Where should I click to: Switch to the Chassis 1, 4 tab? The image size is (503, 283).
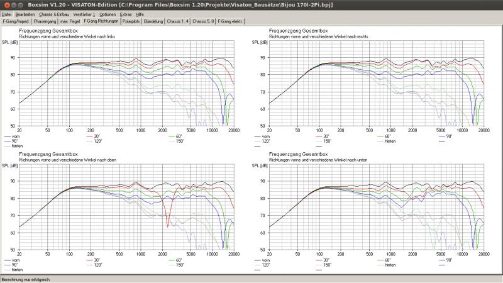click(177, 21)
